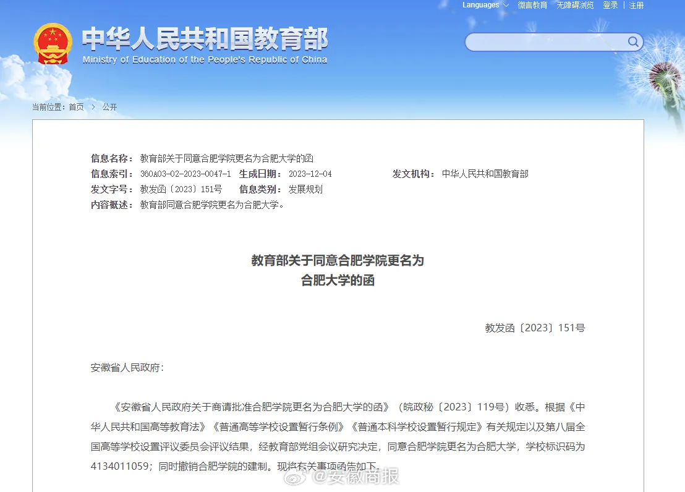Click the search magnifier icon

632,42
